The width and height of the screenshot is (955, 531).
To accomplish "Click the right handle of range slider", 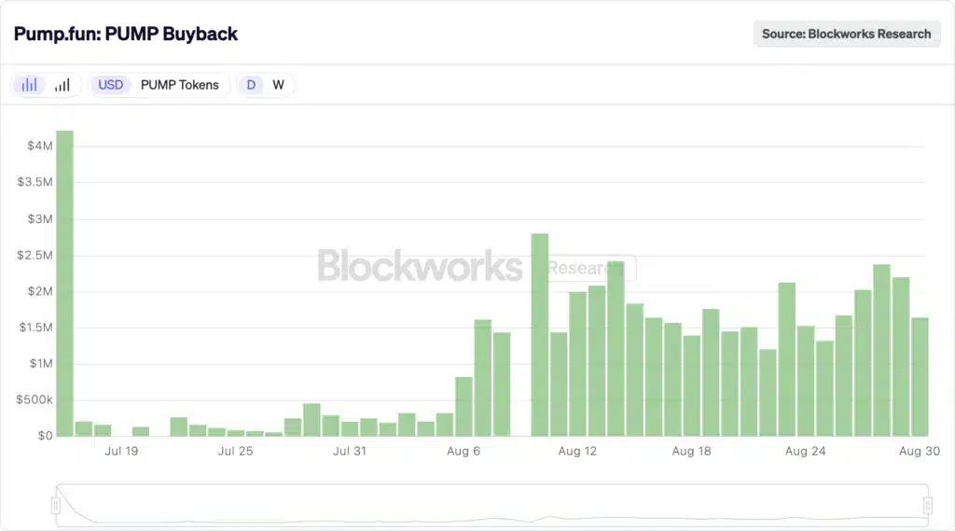I will tap(928, 506).
